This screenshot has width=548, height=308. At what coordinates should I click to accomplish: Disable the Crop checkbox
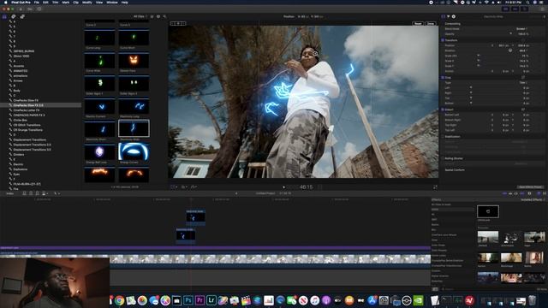(443, 78)
